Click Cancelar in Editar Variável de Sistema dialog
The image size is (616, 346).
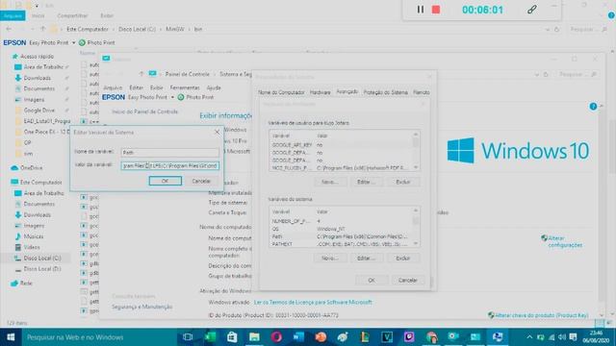[201, 181]
